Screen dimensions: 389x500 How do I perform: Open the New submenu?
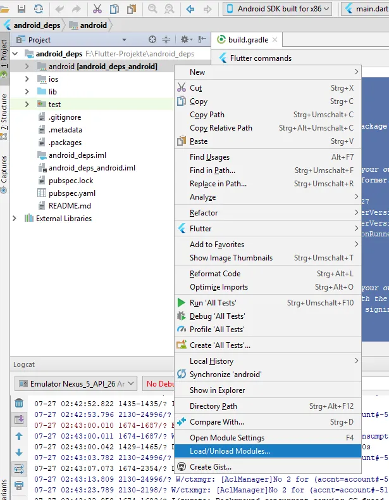268,72
